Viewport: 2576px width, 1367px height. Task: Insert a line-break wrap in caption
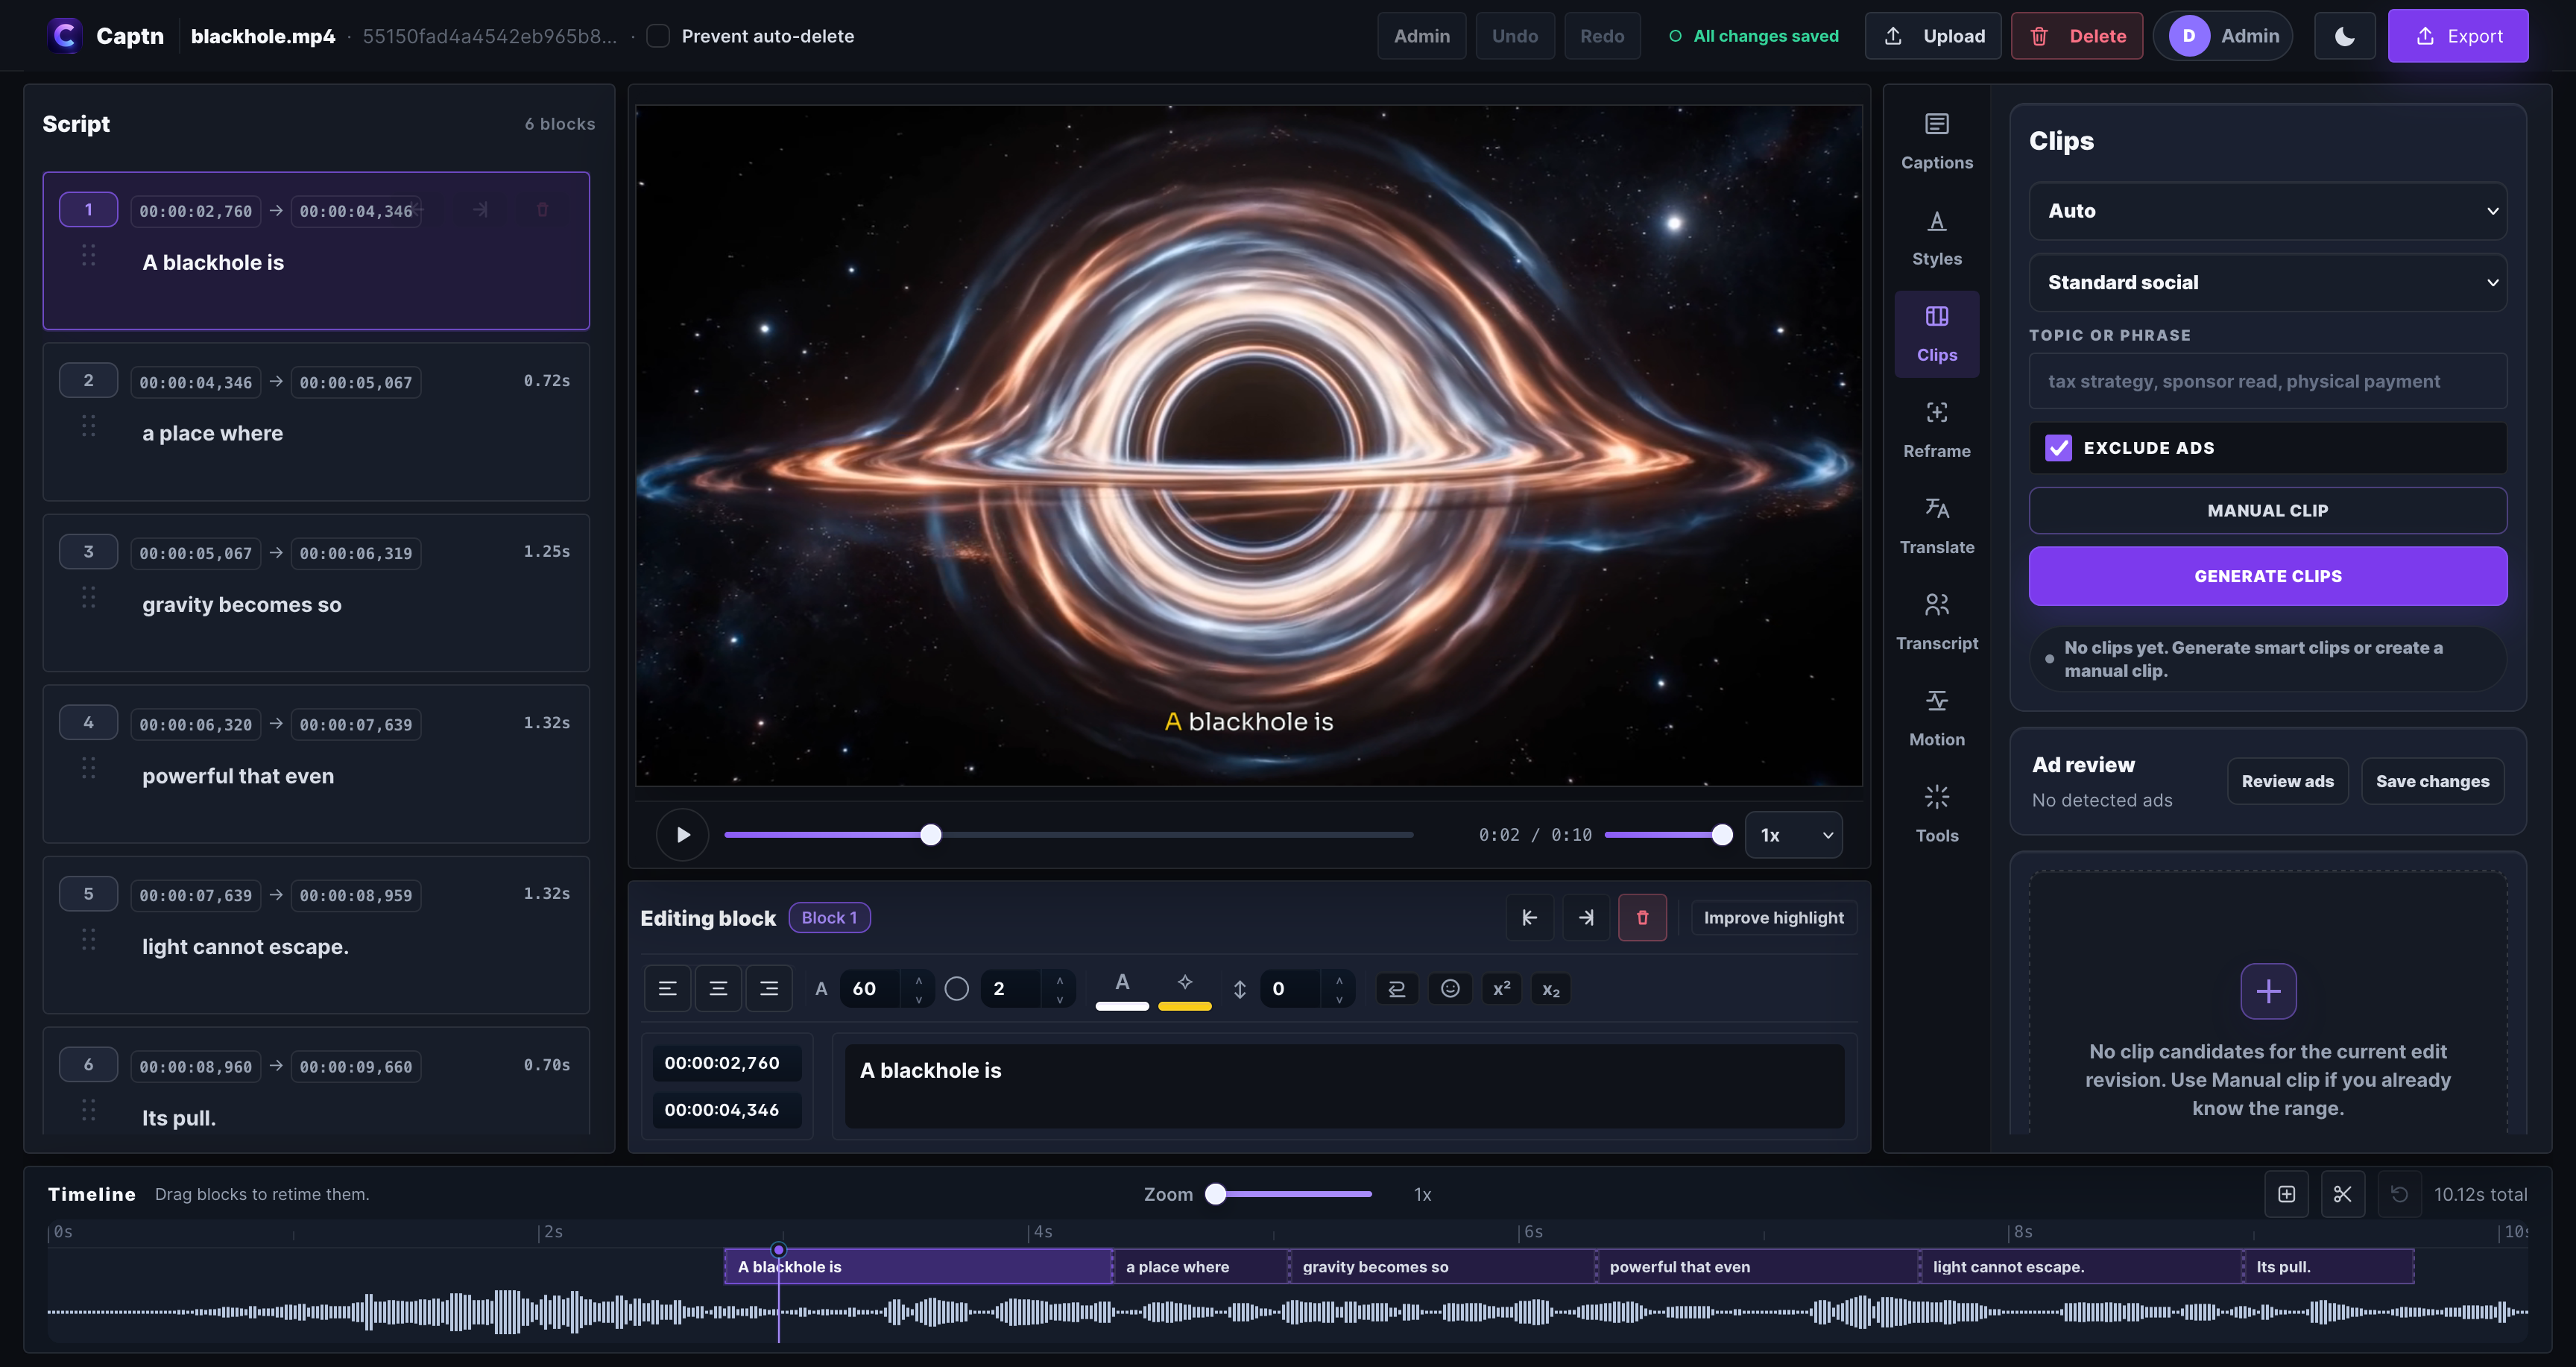pyautogui.click(x=1397, y=988)
